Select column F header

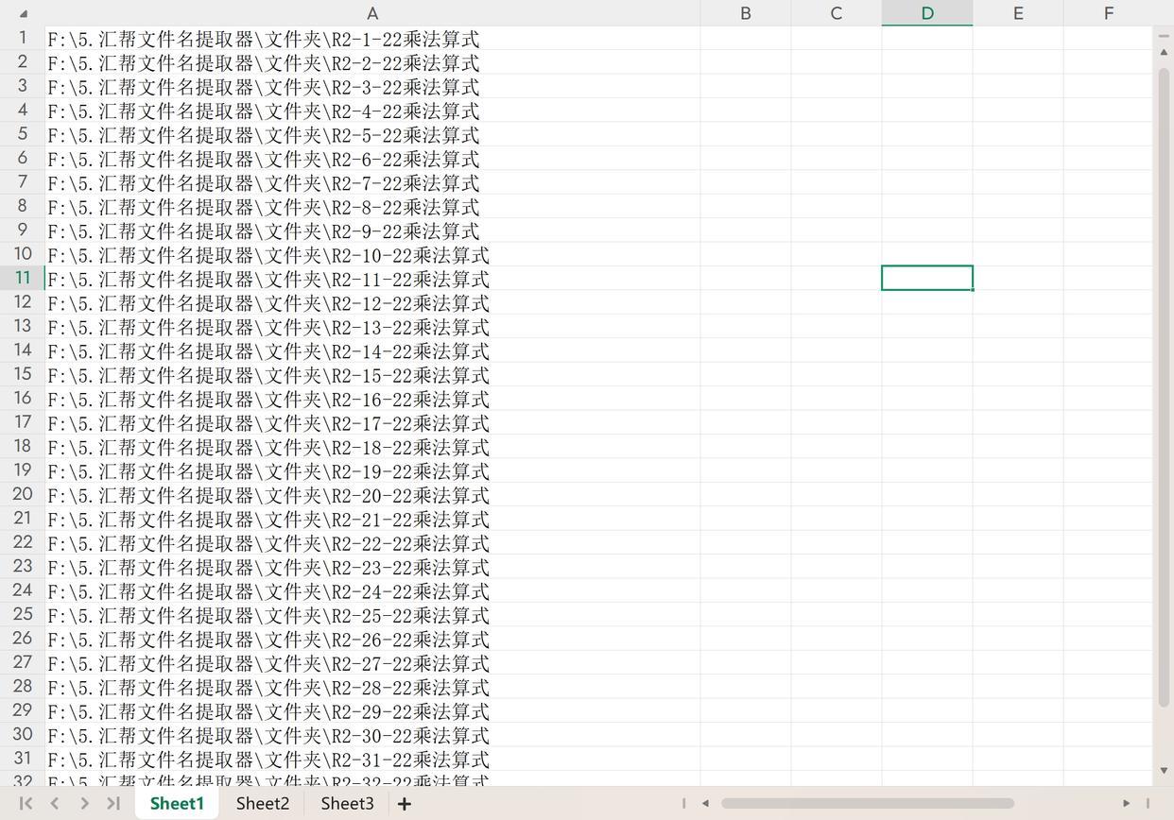click(x=1108, y=13)
